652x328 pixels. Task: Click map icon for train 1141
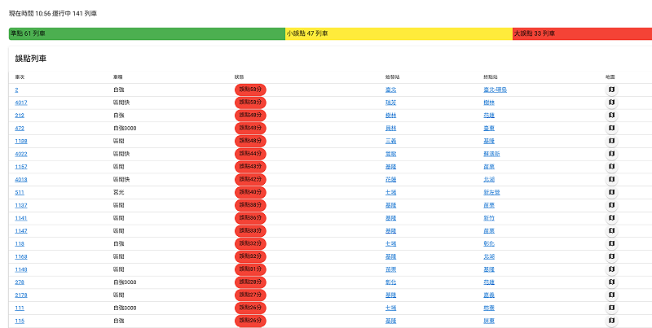[x=611, y=218]
